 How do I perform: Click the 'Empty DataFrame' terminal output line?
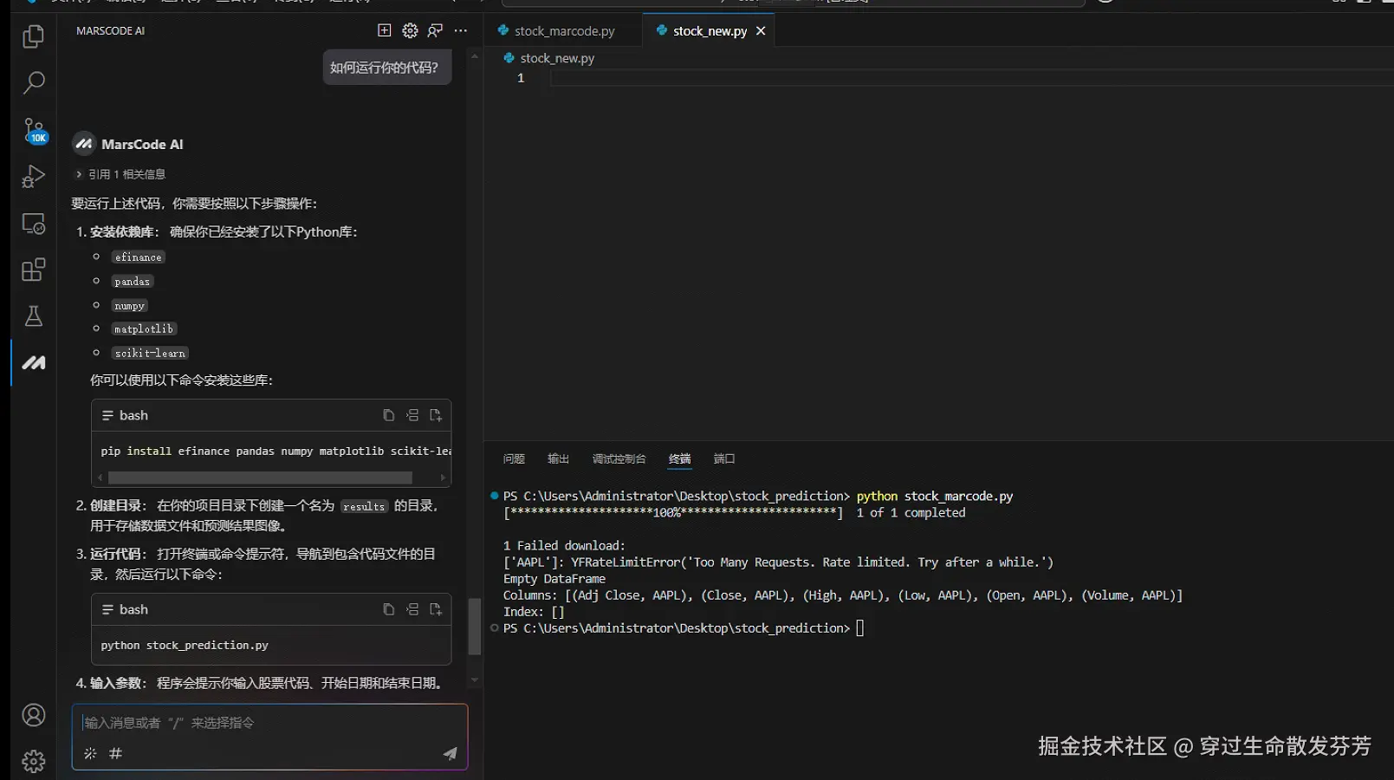pyautogui.click(x=554, y=579)
